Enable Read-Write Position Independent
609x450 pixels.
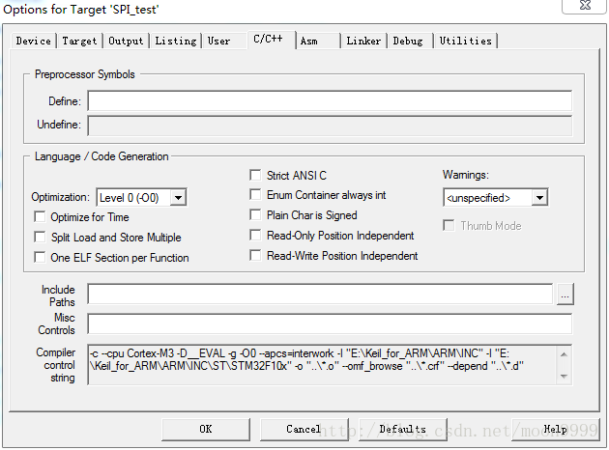[x=256, y=256]
